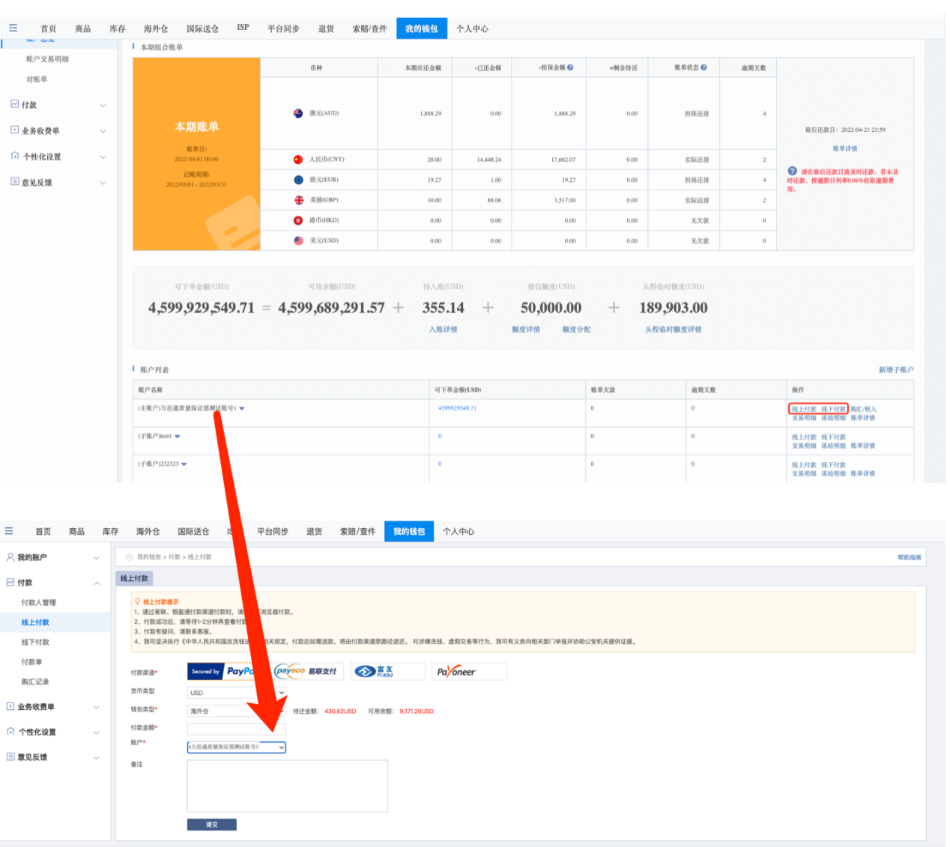Expand the sub-account test dropdown arrow

click(178, 436)
